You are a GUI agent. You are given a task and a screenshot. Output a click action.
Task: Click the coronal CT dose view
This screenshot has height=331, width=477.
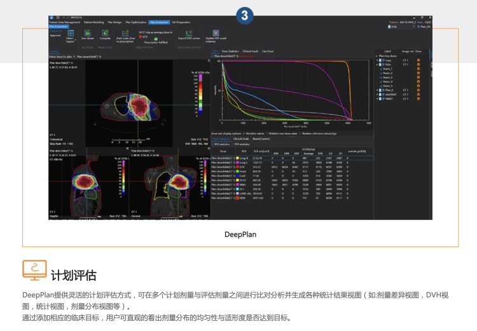point(170,183)
